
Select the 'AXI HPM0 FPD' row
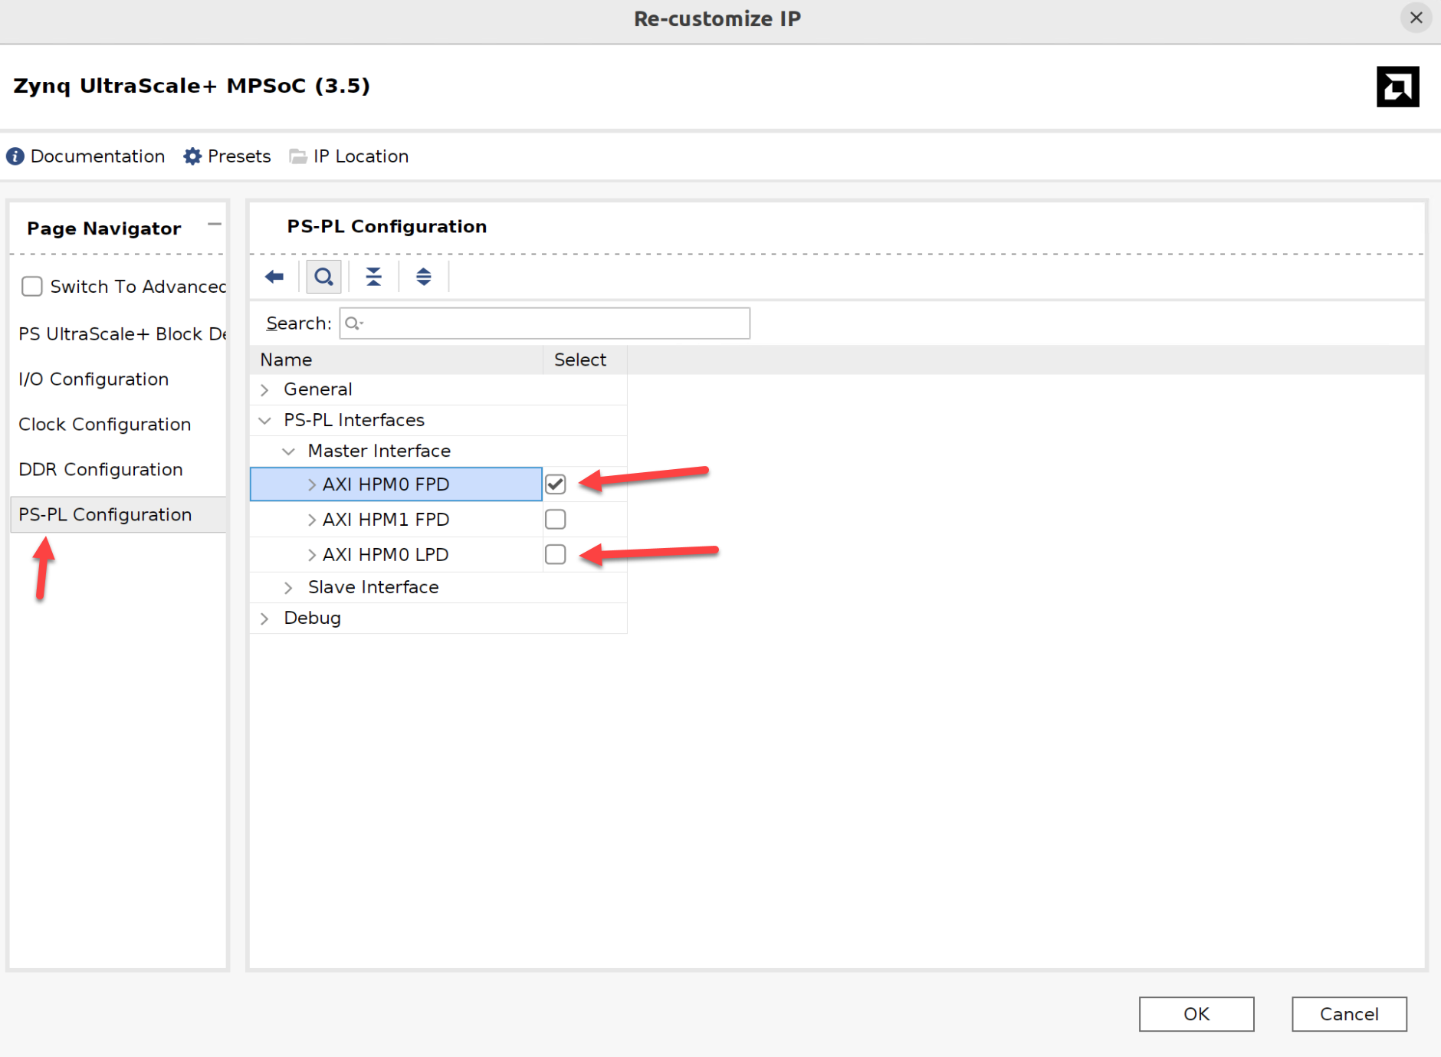396,484
